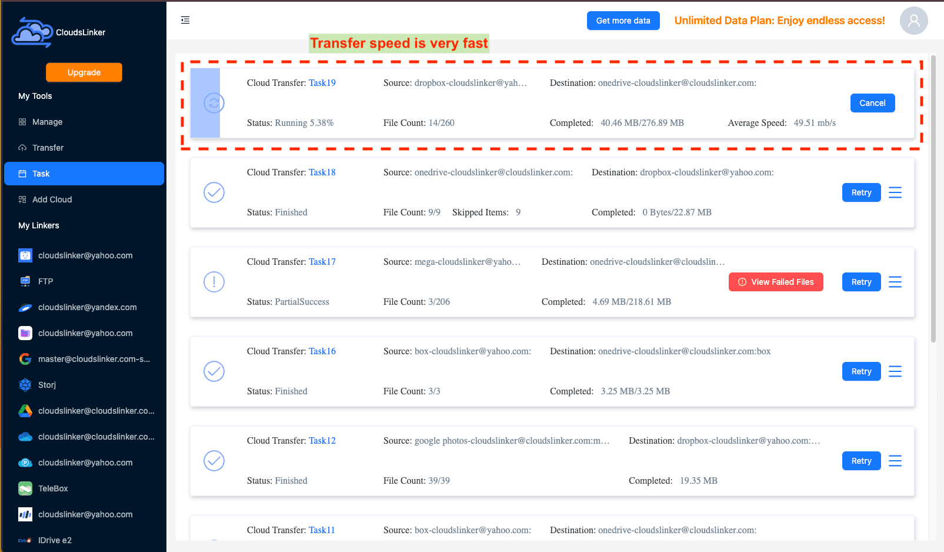The height and width of the screenshot is (552, 944).
Task: Retry the Task18 transfer
Action: (x=861, y=192)
